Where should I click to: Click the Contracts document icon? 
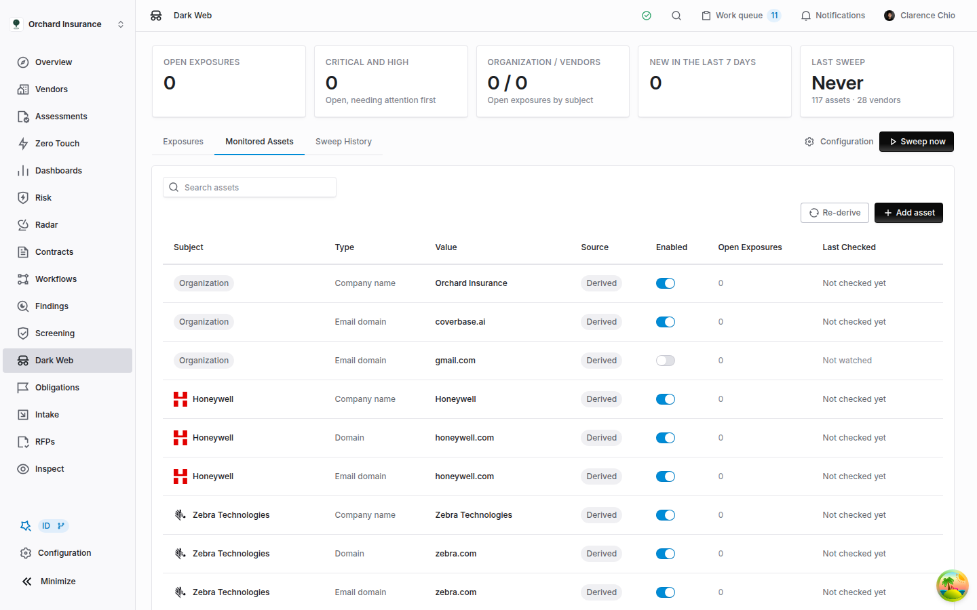pos(23,252)
